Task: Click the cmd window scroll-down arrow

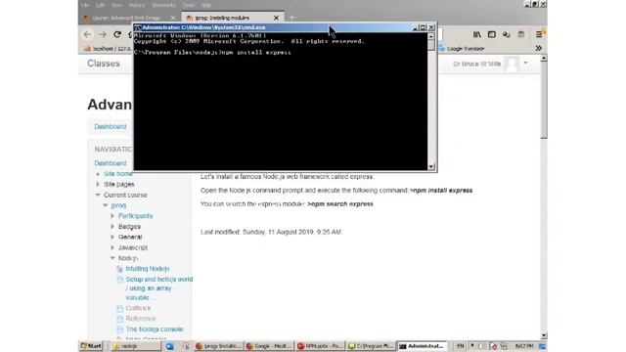Action: (x=431, y=167)
